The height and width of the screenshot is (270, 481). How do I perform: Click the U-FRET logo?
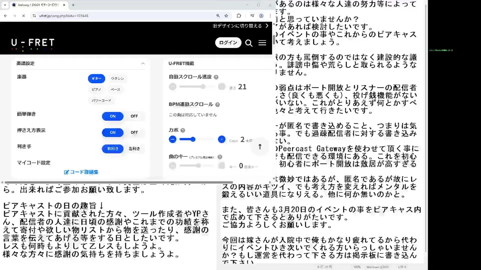coord(33,44)
